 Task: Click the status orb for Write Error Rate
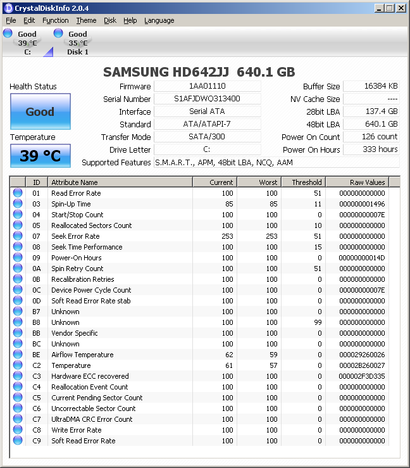click(x=18, y=429)
